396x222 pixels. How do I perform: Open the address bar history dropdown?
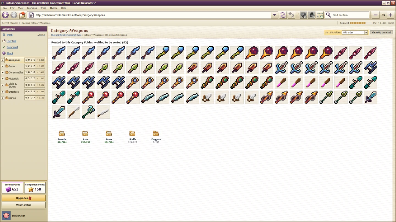tap(274, 15)
